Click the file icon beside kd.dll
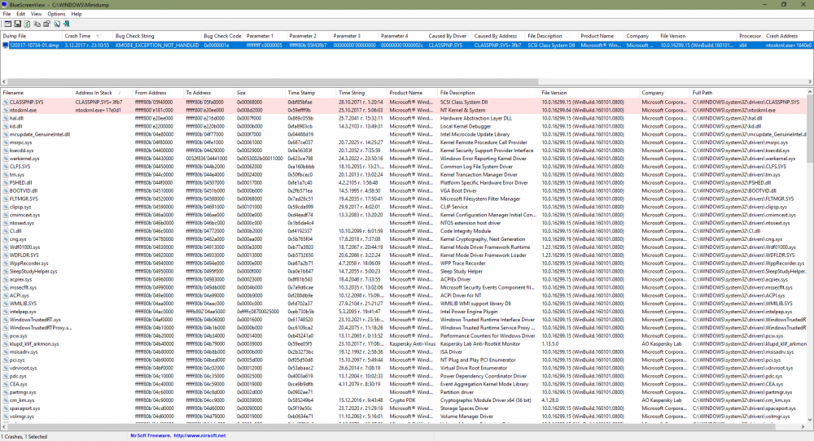The width and height of the screenshot is (814, 441). pos(6,126)
